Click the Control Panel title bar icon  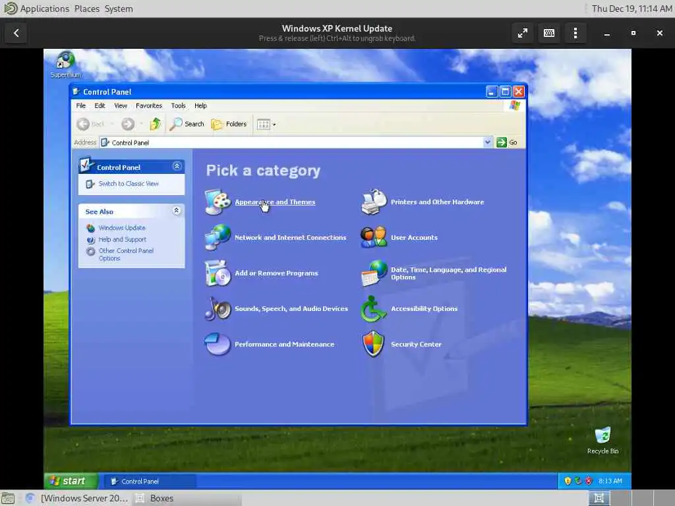pyautogui.click(x=76, y=92)
